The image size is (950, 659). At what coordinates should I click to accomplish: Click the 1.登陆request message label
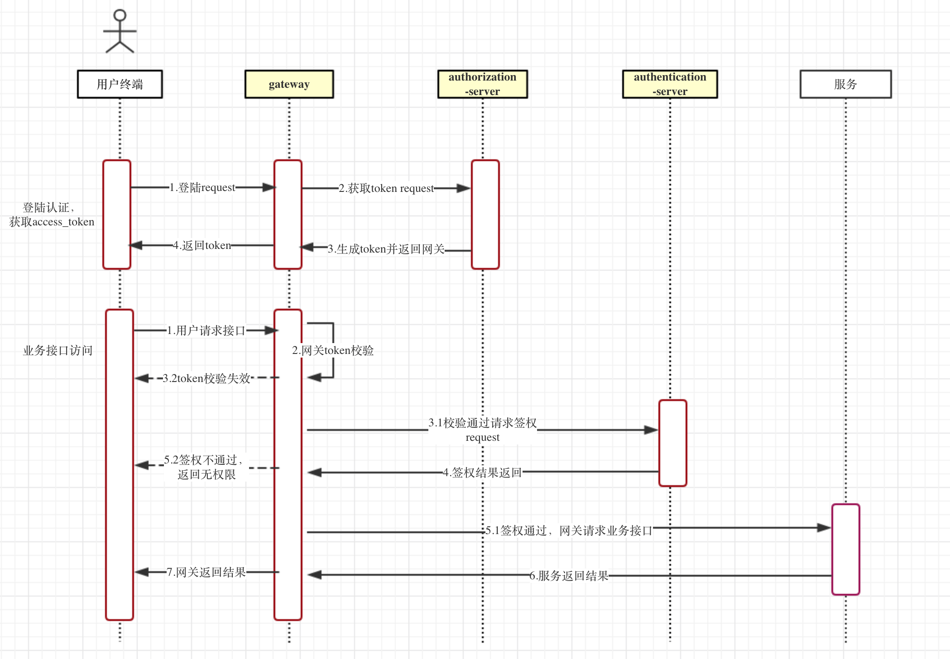point(202,187)
